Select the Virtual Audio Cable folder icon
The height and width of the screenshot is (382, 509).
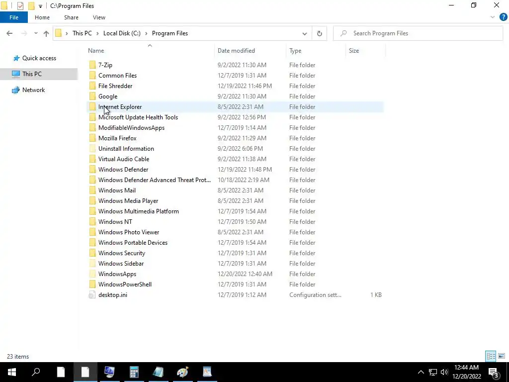pyautogui.click(x=92, y=159)
